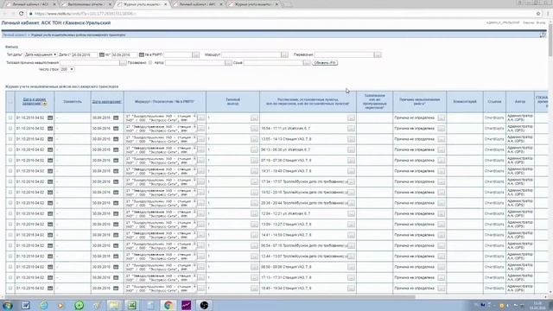Viewport: 553px width, 311px height.
Task: Open reason picker in the 12:44 row
Action: tap(441, 257)
